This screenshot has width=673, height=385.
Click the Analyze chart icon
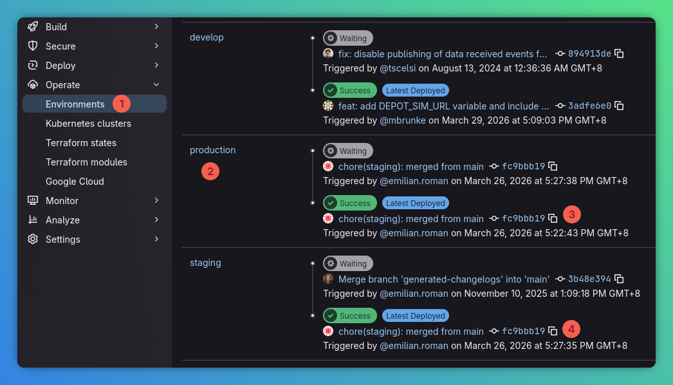tap(32, 220)
